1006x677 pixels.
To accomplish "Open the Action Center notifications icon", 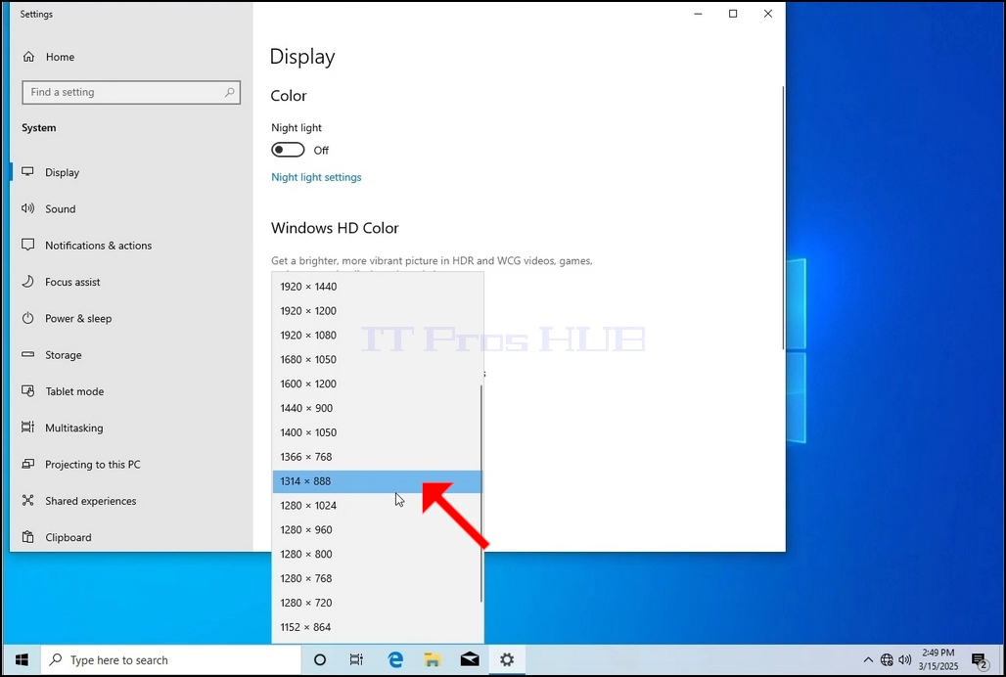I will [x=979, y=659].
